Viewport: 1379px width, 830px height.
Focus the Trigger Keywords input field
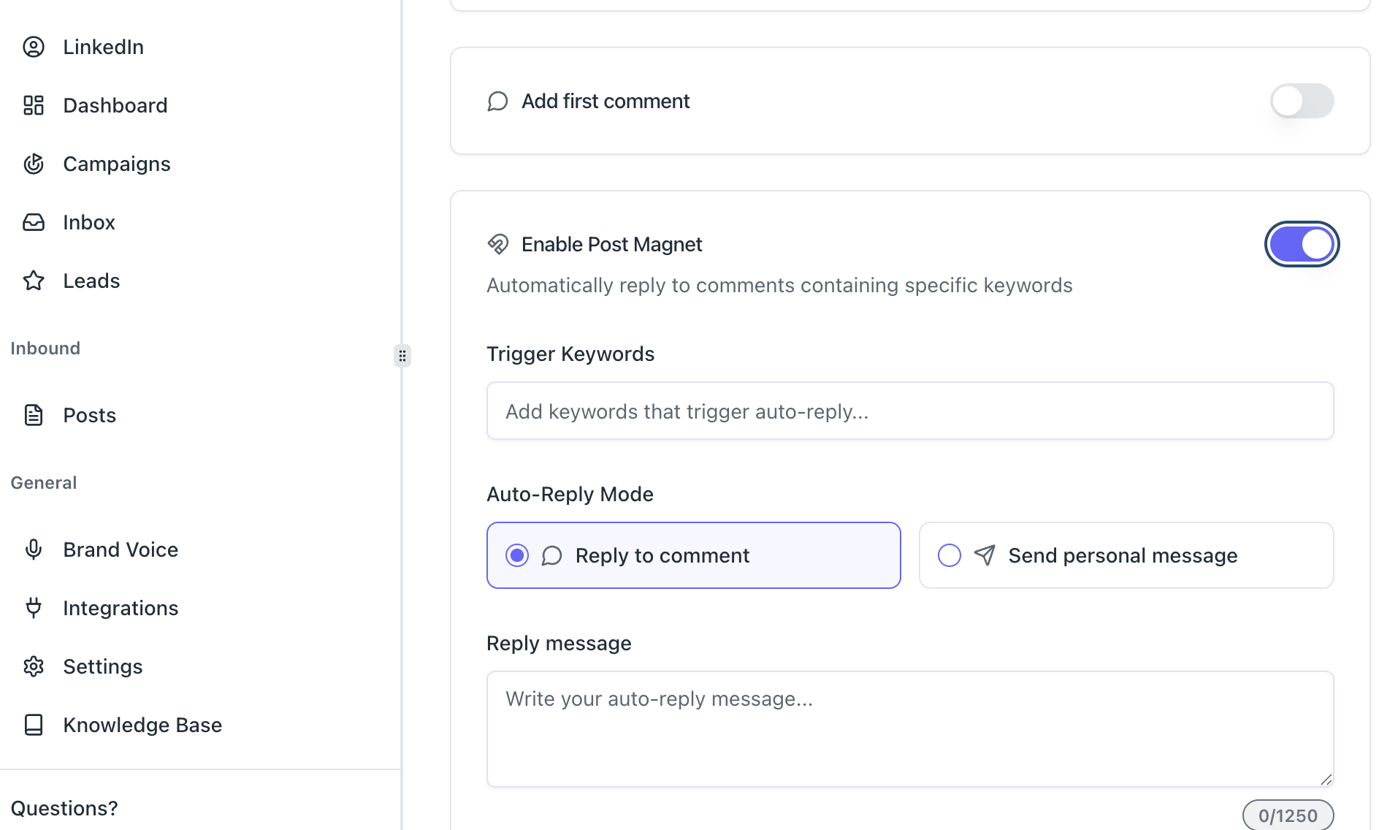click(x=910, y=411)
